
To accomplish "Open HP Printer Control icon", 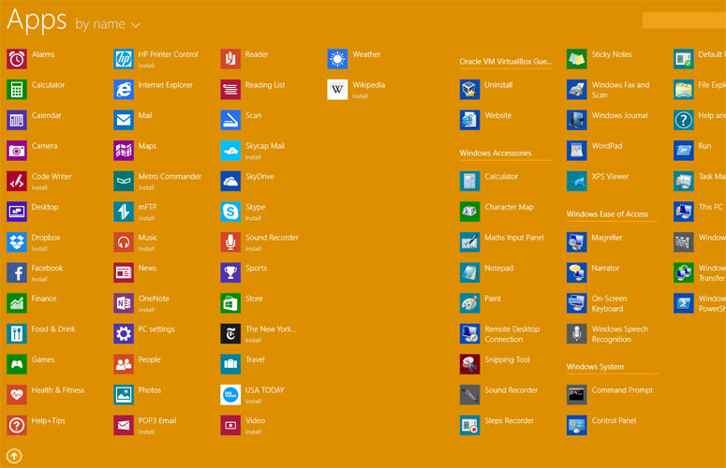I will pyautogui.click(x=124, y=59).
